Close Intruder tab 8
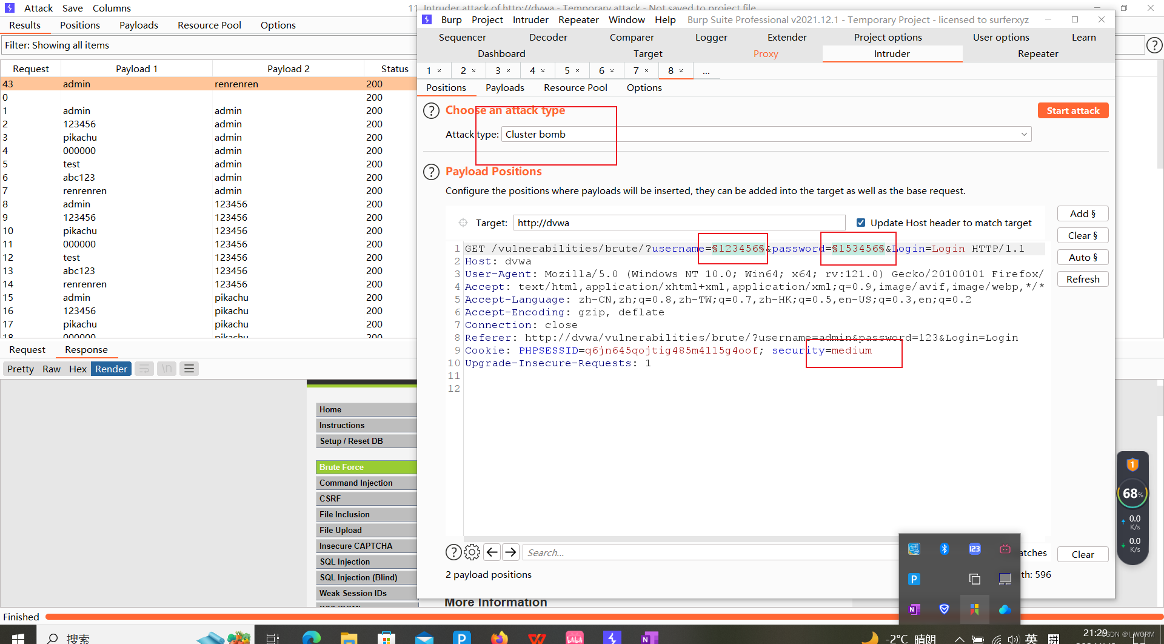The width and height of the screenshot is (1164, 644). point(681,71)
